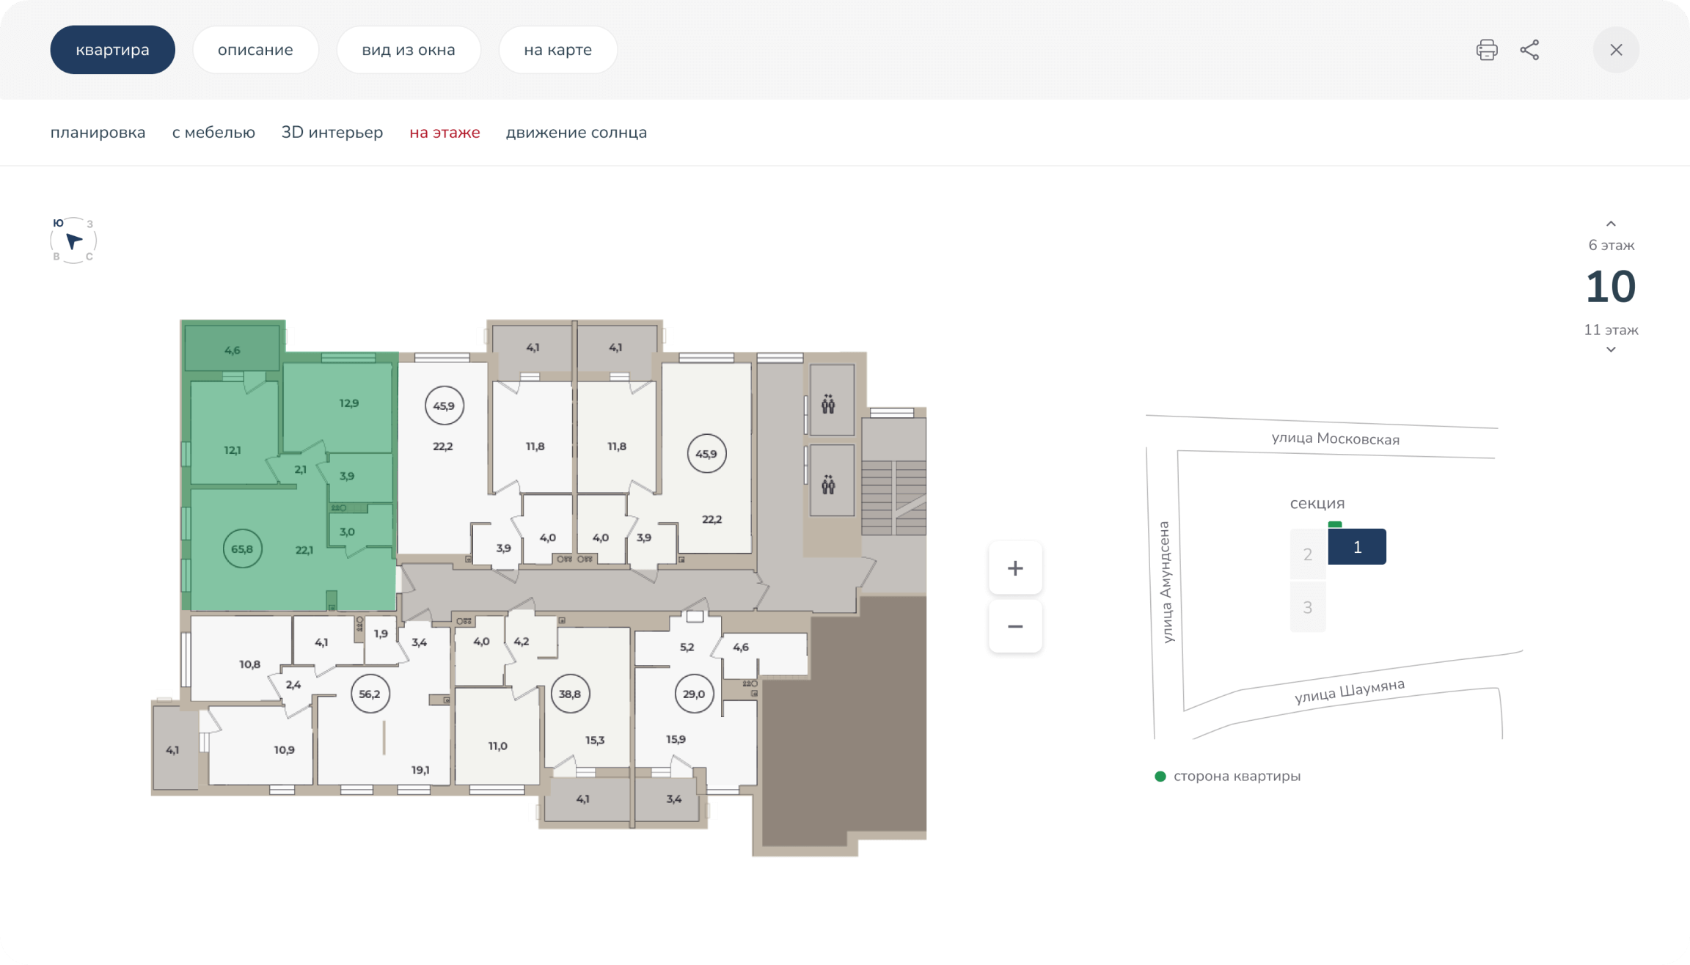
Task: Show движение солнца view
Action: click(x=576, y=133)
